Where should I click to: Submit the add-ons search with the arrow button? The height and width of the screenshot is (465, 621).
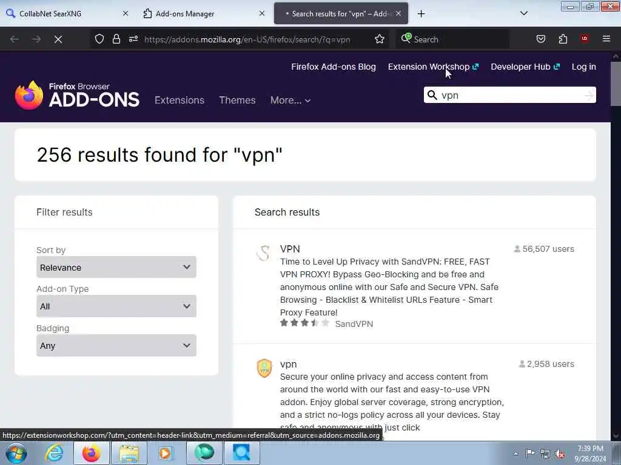(x=589, y=95)
